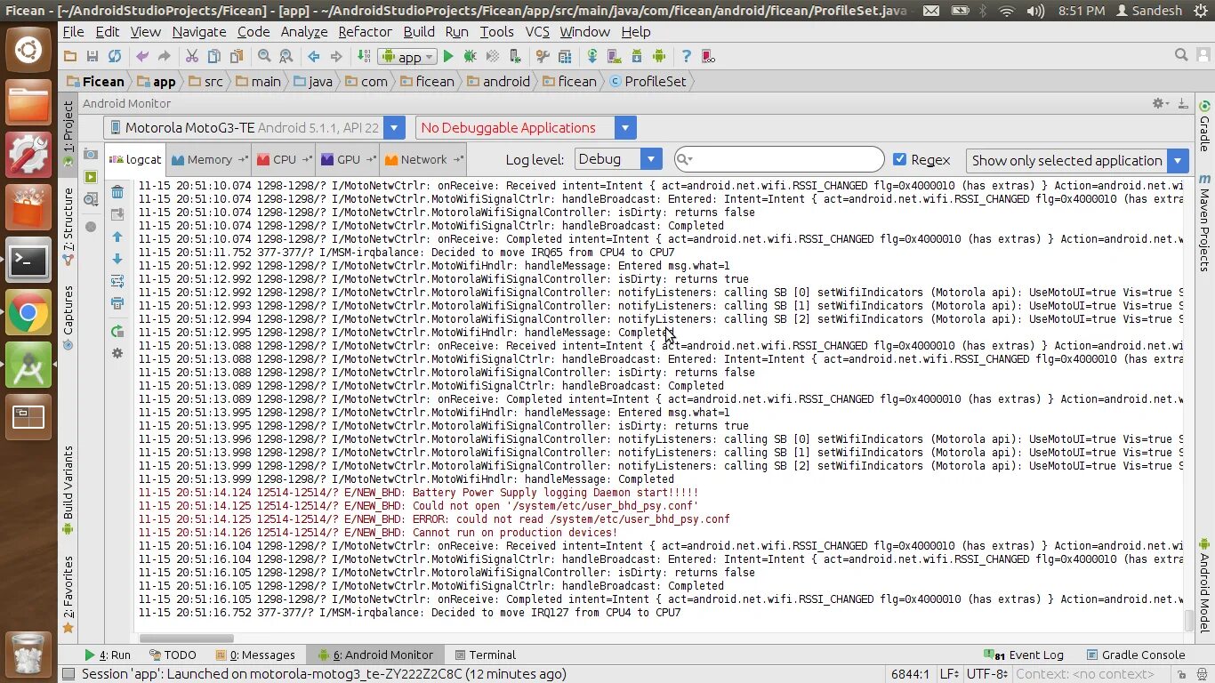Open the app run configuration dropdown
Image resolution: width=1215 pixels, height=683 pixels.
pyautogui.click(x=406, y=56)
